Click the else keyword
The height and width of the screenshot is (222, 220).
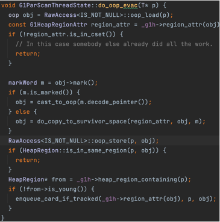(x=22, y=112)
